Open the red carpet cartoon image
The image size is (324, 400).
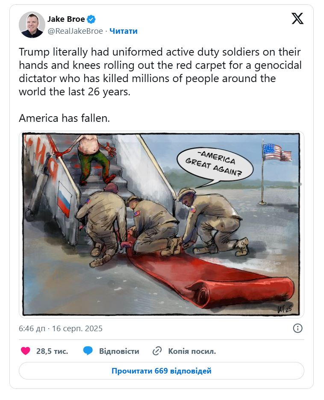(x=162, y=224)
